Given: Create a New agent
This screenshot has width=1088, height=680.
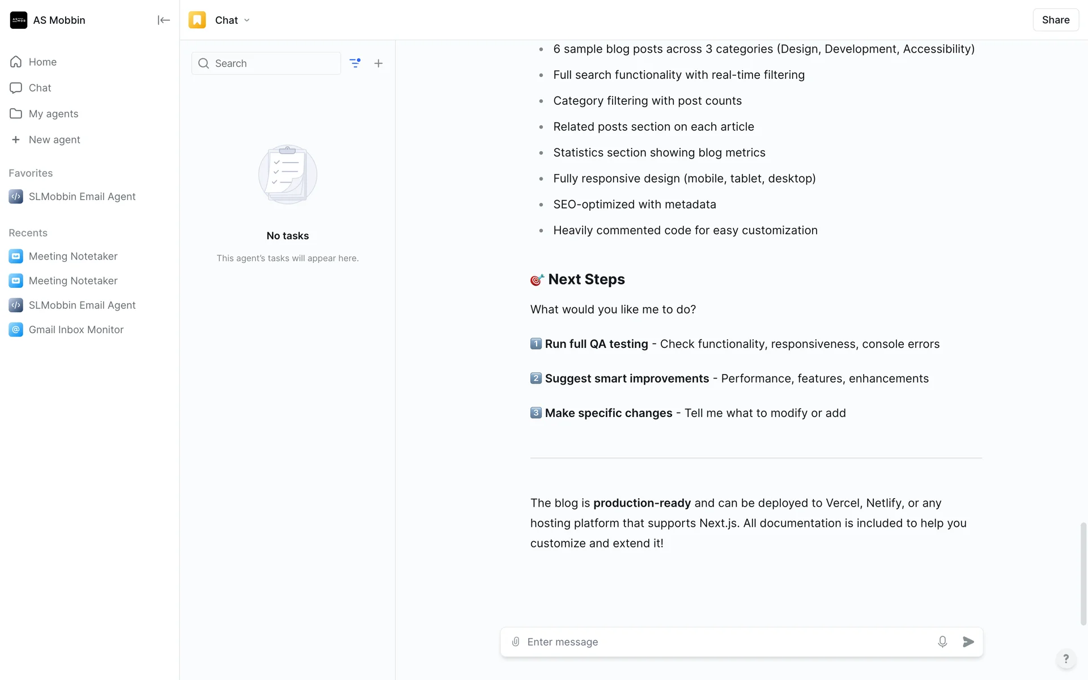Looking at the screenshot, I should 54,140.
